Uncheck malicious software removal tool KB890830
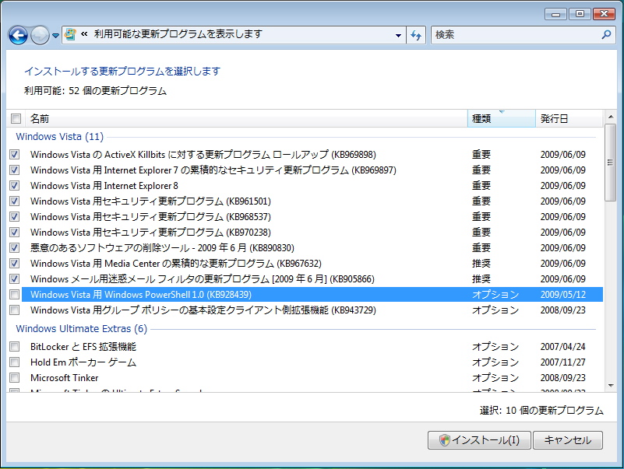Image resolution: width=624 pixels, height=469 pixels. tap(15, 247)
